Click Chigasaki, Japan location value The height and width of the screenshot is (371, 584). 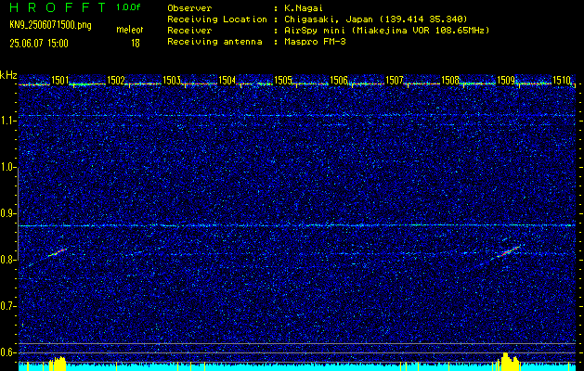[x=375, y=19]
